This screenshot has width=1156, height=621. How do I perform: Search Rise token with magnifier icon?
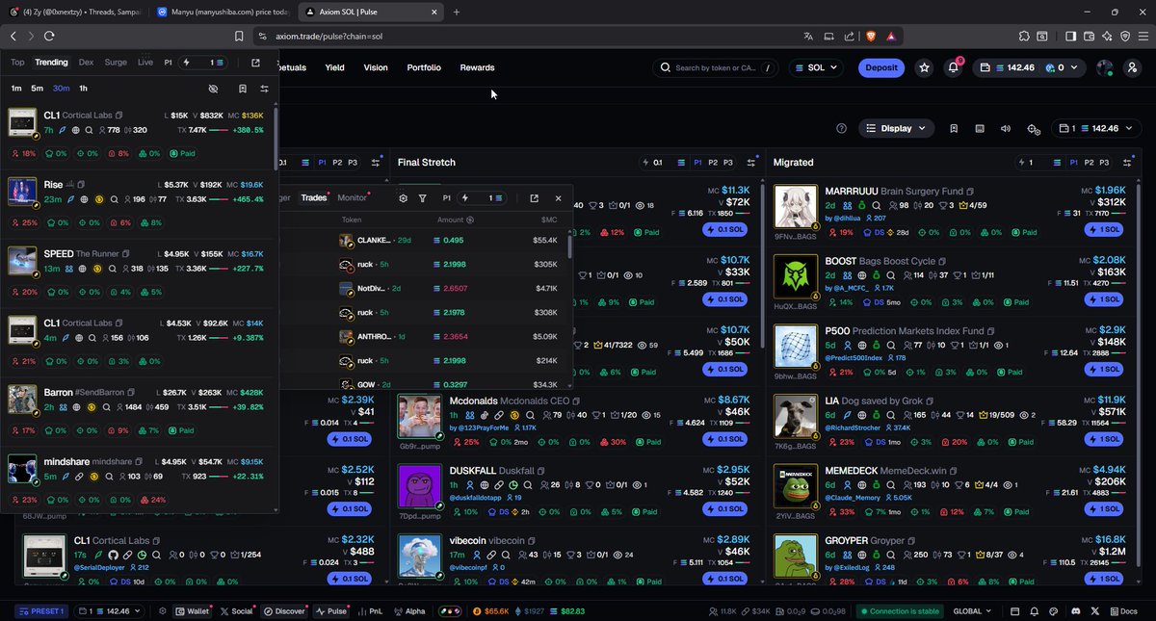[114, 199]
